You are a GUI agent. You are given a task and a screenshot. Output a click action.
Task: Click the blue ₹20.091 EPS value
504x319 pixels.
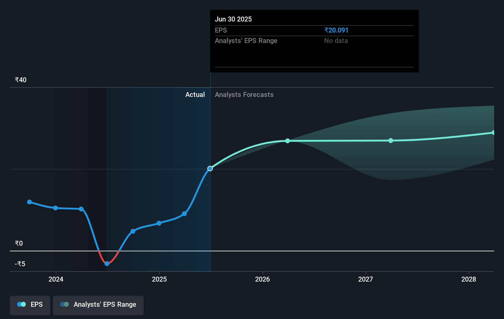[x=336, y=30]
